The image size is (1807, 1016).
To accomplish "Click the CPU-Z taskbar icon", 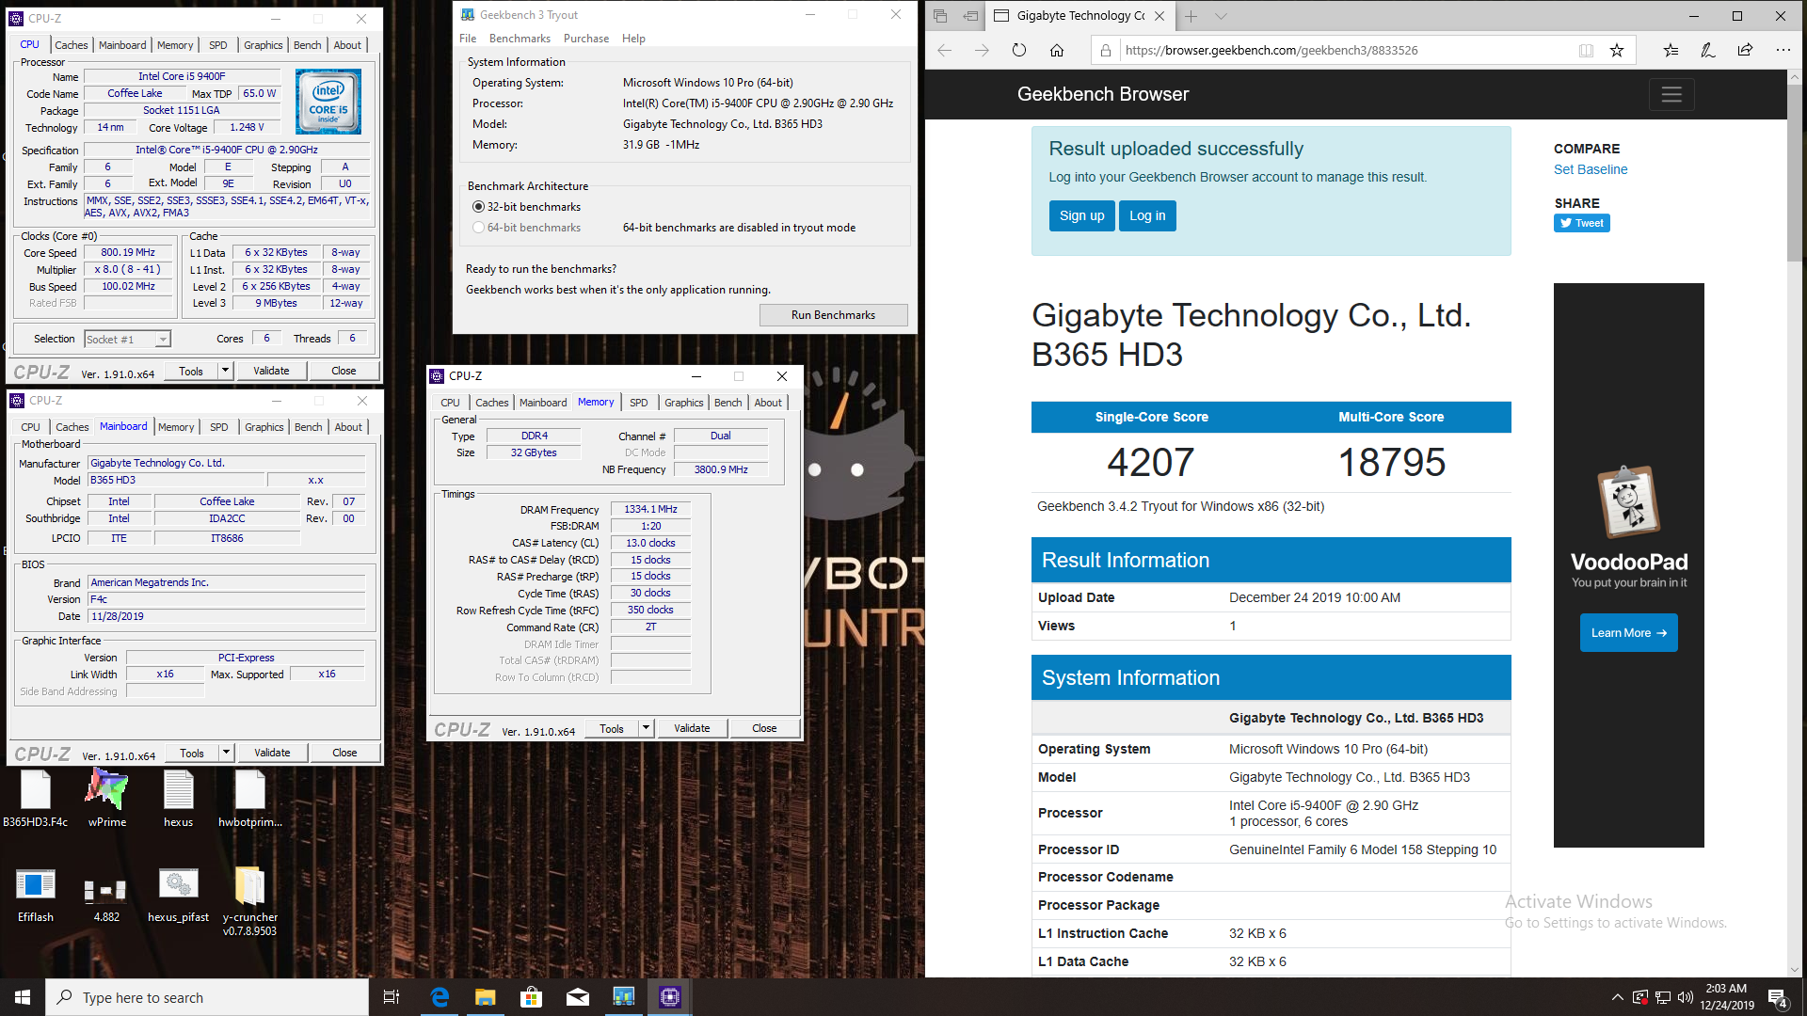I will point(670,997).
